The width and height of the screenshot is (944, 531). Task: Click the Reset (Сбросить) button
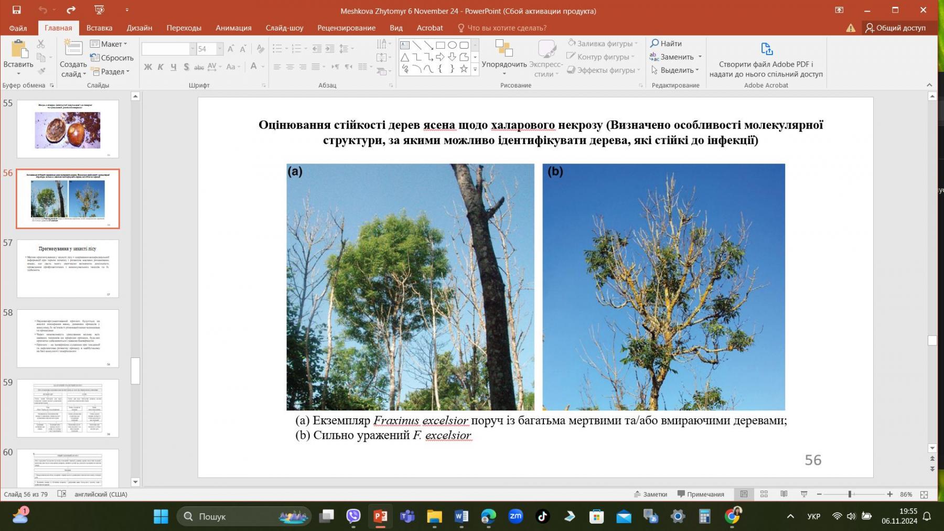point(112,58)
